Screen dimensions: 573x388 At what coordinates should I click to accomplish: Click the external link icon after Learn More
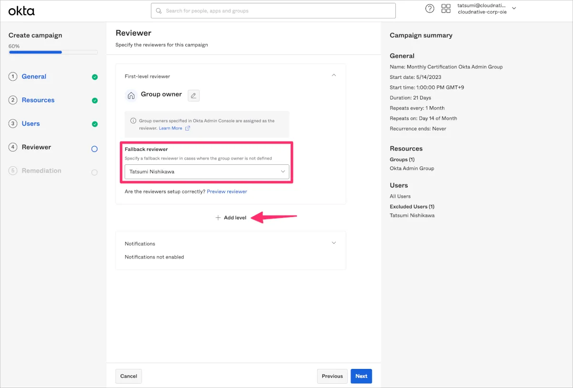pos(188,128)
